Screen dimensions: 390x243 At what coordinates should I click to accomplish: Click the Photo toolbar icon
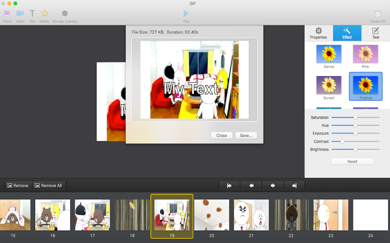click(7, 17)
